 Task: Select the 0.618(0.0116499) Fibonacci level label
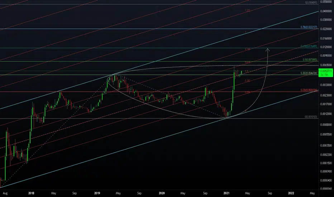tap(309, 46)
